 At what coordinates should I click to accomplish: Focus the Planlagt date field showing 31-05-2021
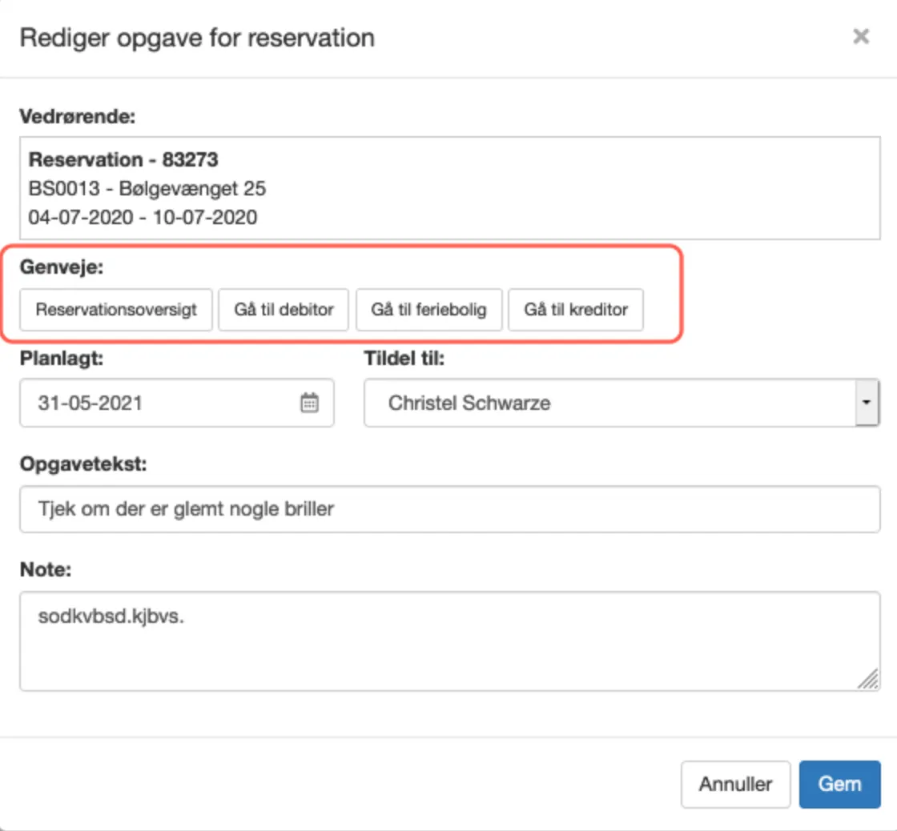pos(160,403)
